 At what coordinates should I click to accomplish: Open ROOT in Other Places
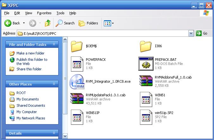pos(21,93)
